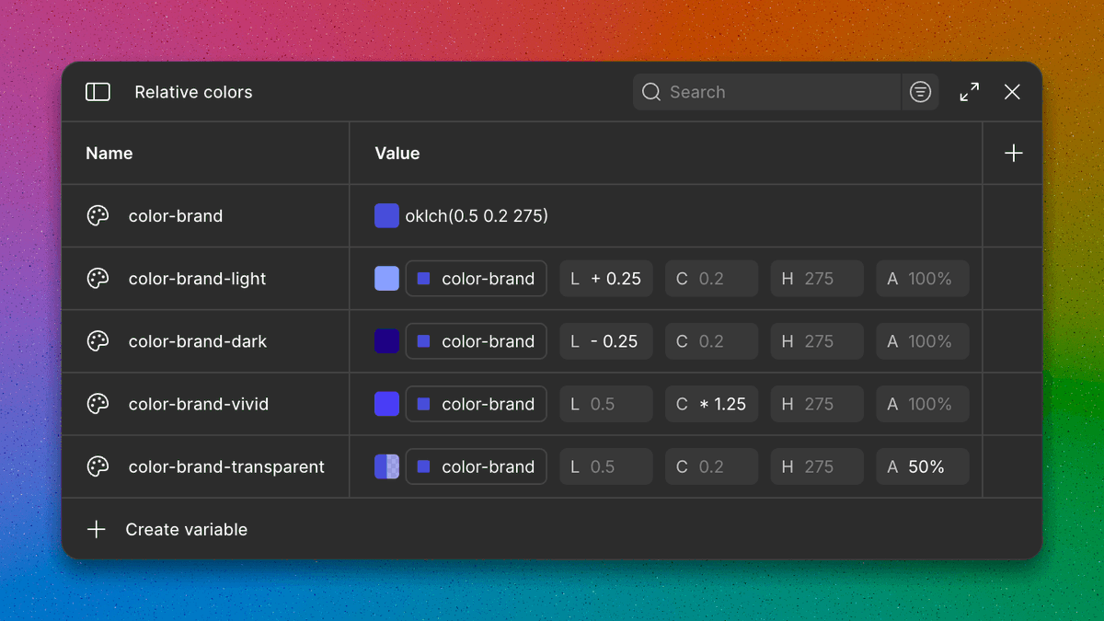Edit L - 0.25 field in color-brand-dark
The height and width of the screenshot is (621, 1104).
[606, 341]
